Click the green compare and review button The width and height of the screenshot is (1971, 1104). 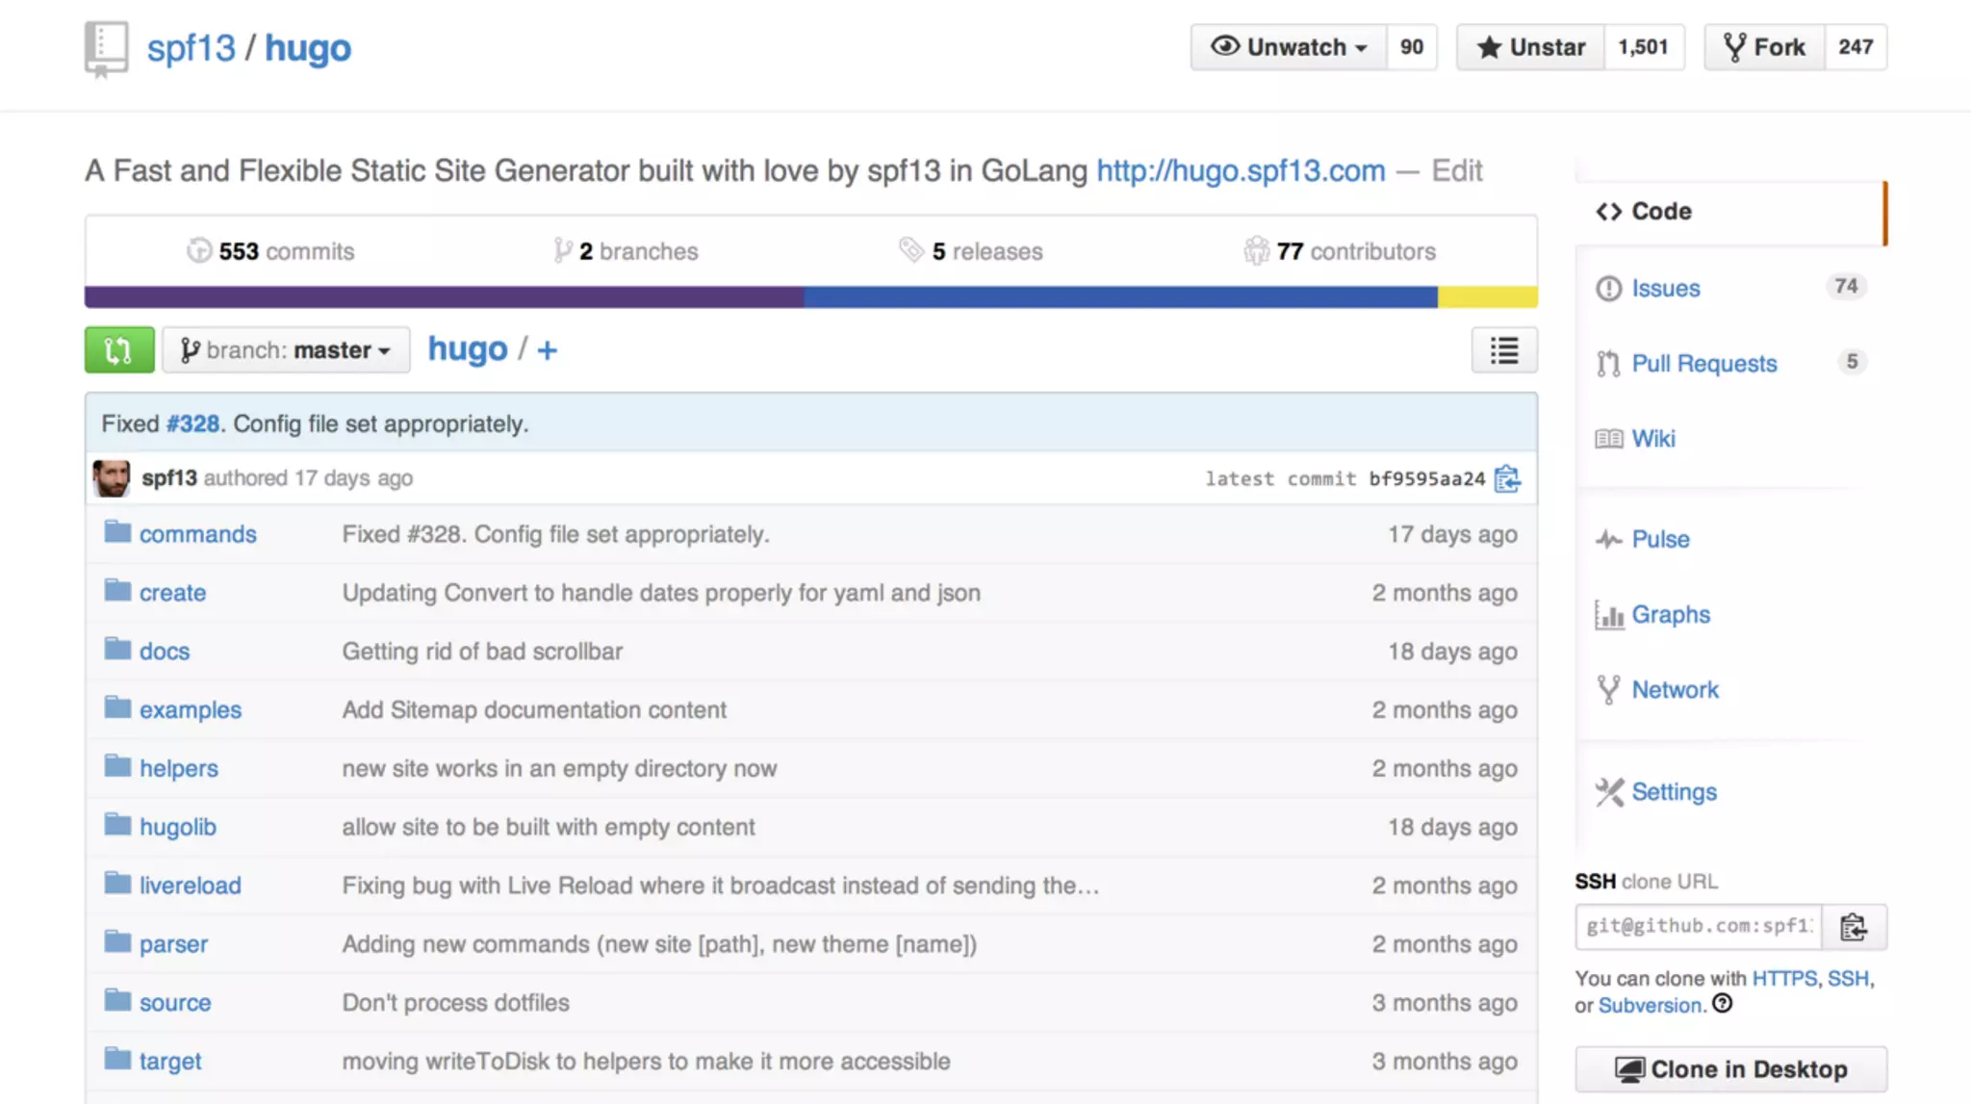pyautogui.click(x=118, y=349)
